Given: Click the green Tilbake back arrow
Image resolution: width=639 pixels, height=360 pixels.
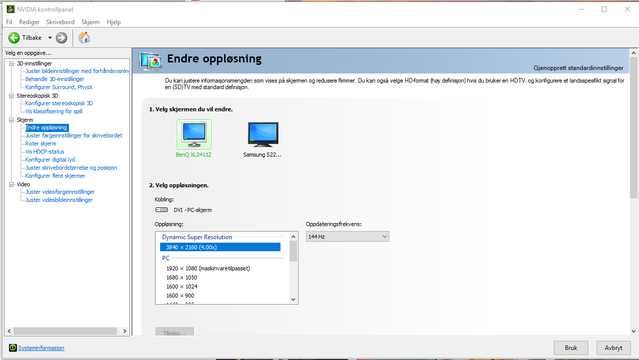Looking at the screenshot, I should pos(14,38).
